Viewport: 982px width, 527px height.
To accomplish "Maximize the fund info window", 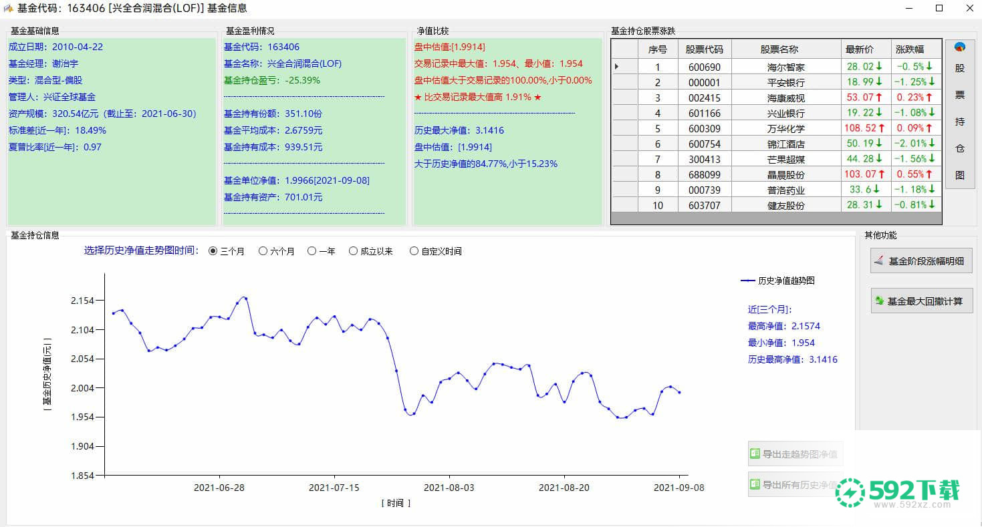I will click(939, 8).
